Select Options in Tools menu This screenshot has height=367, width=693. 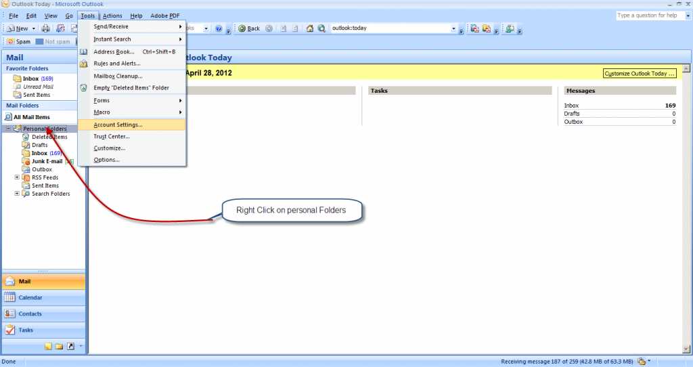click(132, 160)
